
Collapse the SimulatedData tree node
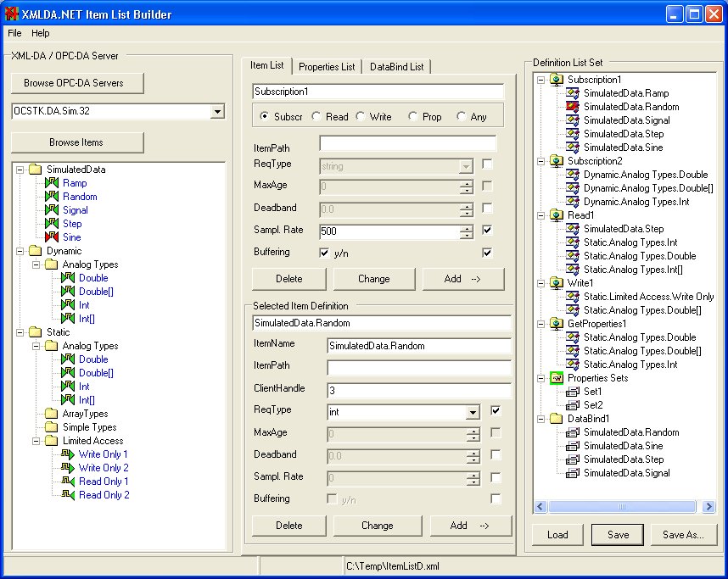pyautogui.click(x=20, y=170)
